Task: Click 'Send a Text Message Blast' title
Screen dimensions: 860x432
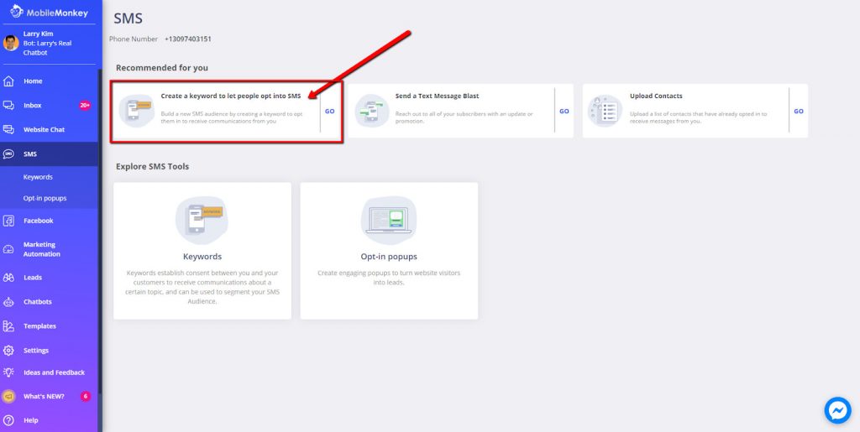Action: point(437,96)
